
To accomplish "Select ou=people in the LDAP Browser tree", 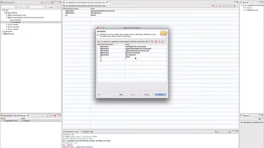I will point(16,22).
